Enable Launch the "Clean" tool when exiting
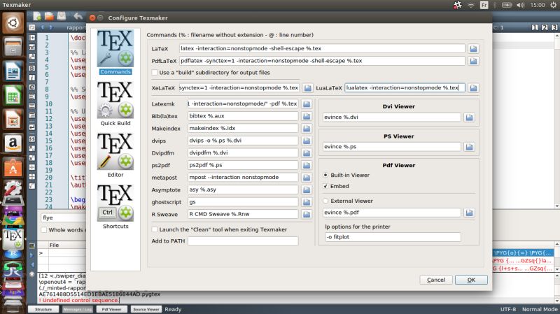The image size is (560, 314). 155,229
